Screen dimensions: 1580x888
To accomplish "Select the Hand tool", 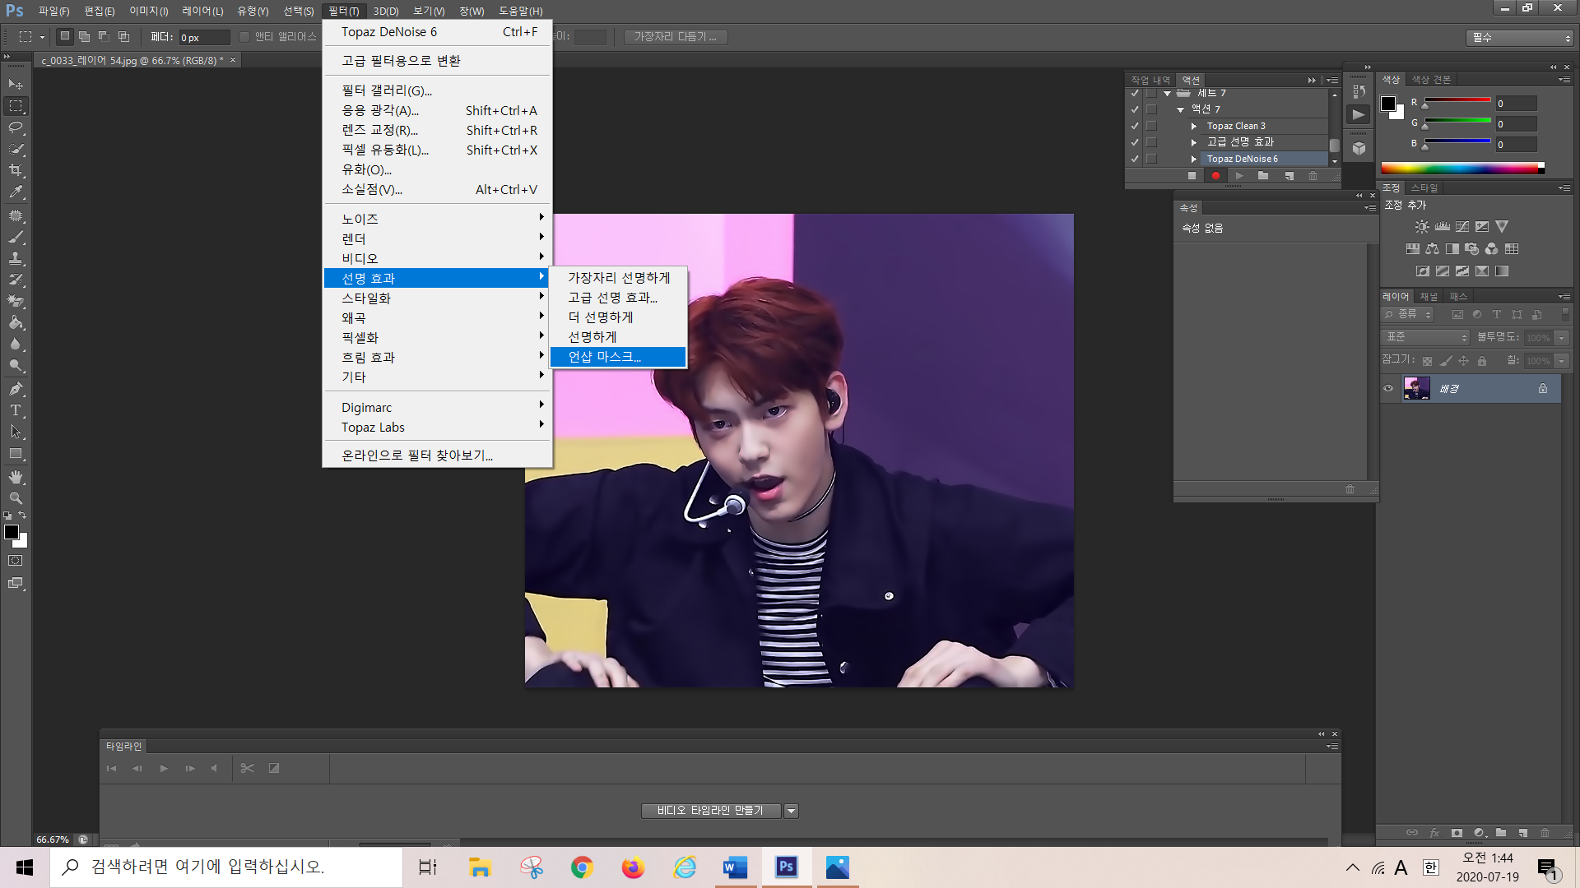I will (x=16, y=477).
